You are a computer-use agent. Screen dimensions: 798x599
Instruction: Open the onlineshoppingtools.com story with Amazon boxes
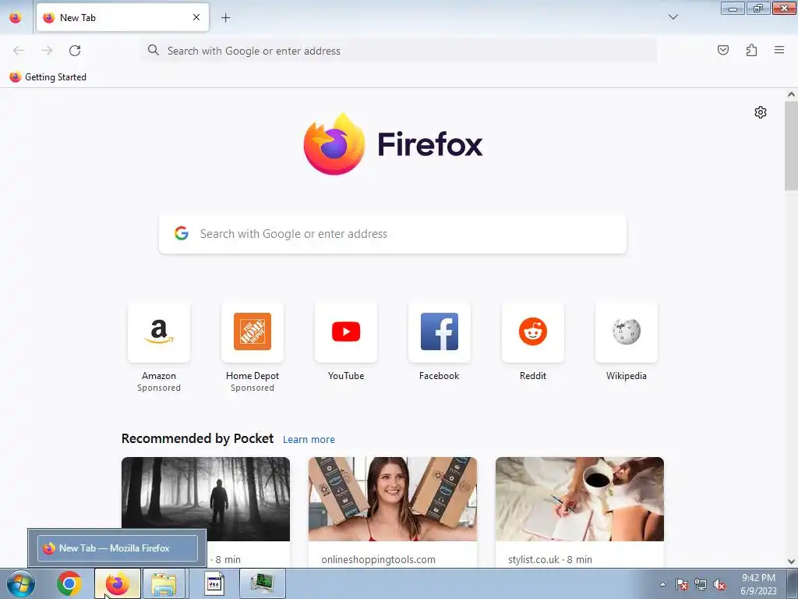pyautogui.click(x=393, y=499)
